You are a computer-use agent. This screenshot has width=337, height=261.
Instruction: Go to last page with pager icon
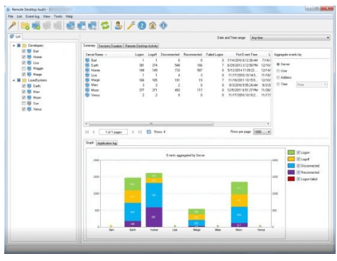(x=140, y=132)
